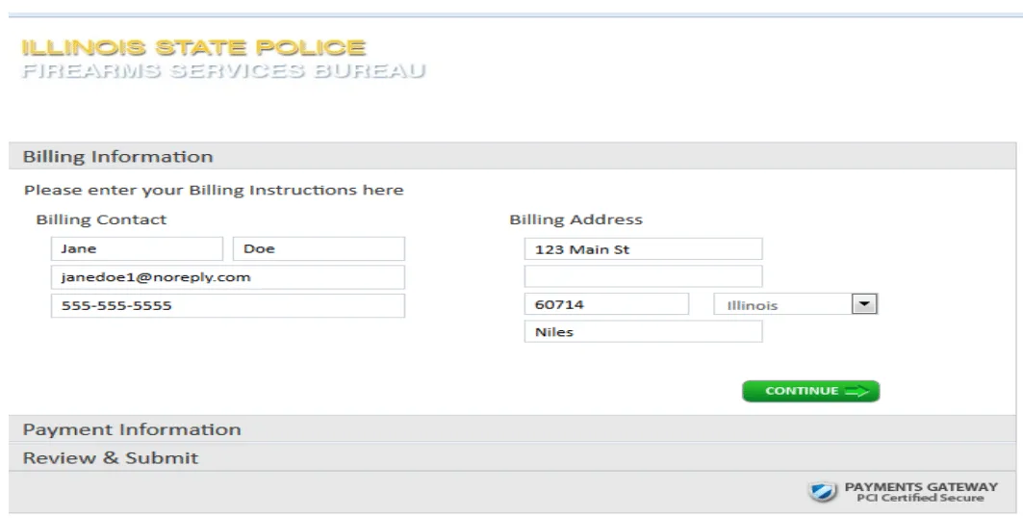
Task: Focus the street address field 123 Main St
Action: [643, 249]
